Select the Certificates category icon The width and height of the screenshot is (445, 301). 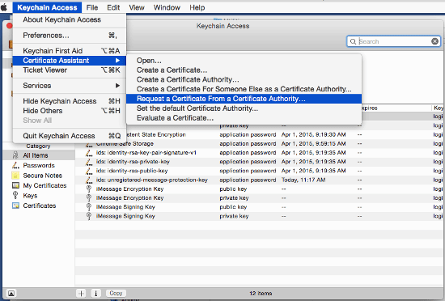click(x=15, y=206)
